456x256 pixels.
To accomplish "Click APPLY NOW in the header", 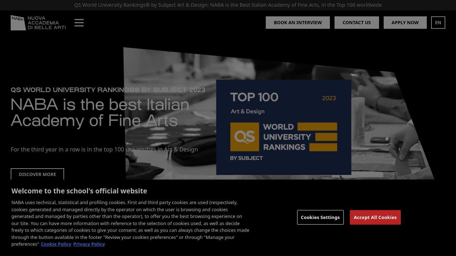I will click(x=405, y=22).
